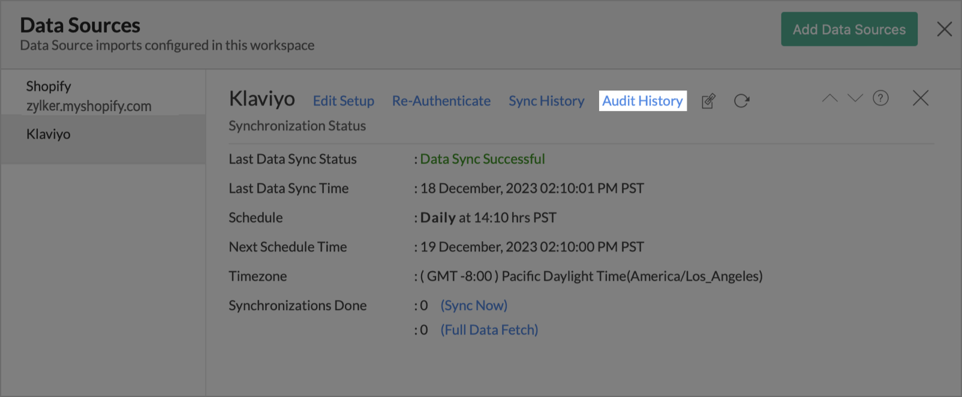Click the Klaviyo heading title
962x397 pixels.
262,99
